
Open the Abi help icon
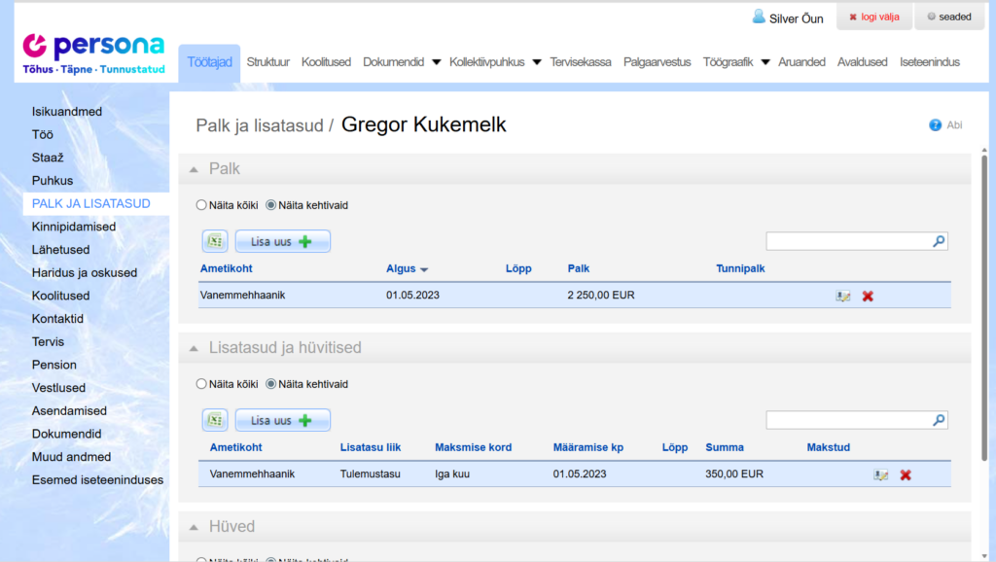[936, 125]
